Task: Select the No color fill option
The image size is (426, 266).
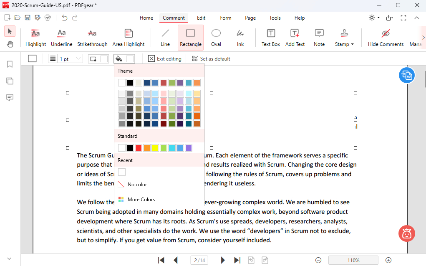Action: 133,185
